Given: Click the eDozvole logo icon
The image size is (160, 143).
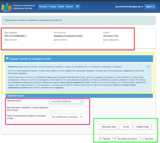Looking at the screenshot, I should click(7, 7).
